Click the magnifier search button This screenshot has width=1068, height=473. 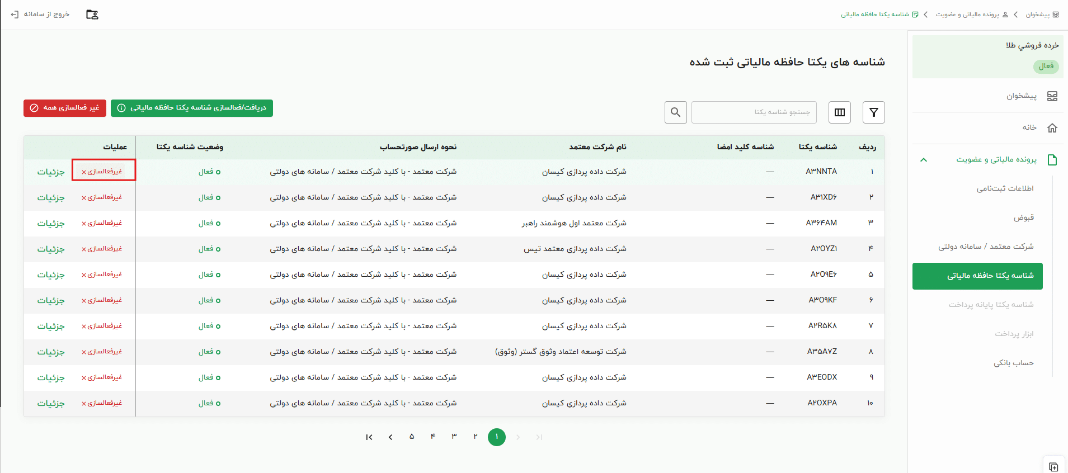675,112
